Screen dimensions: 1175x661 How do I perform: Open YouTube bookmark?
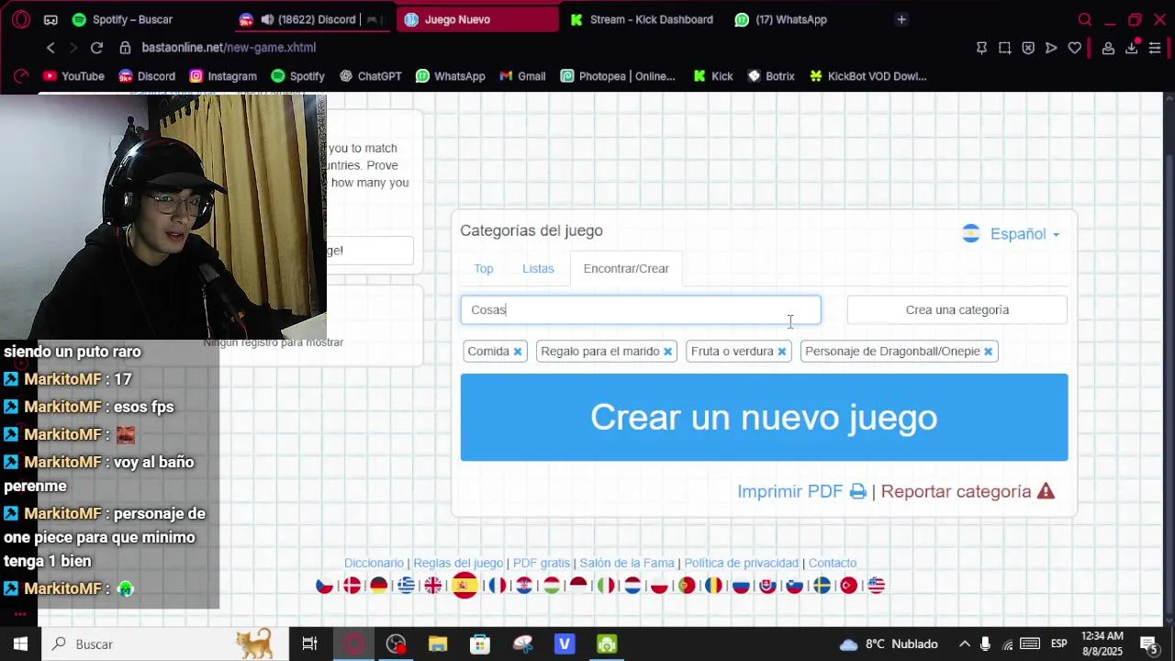pyautogui.click(x=73, y=76)
